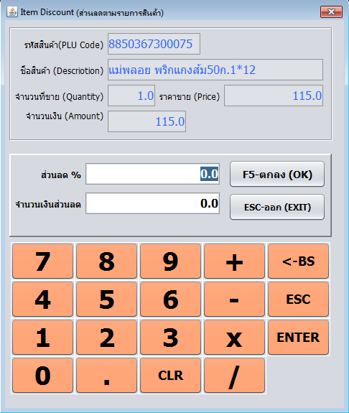Tap the keypad decimal point key
349x413 pixels.
coord(107,376)
